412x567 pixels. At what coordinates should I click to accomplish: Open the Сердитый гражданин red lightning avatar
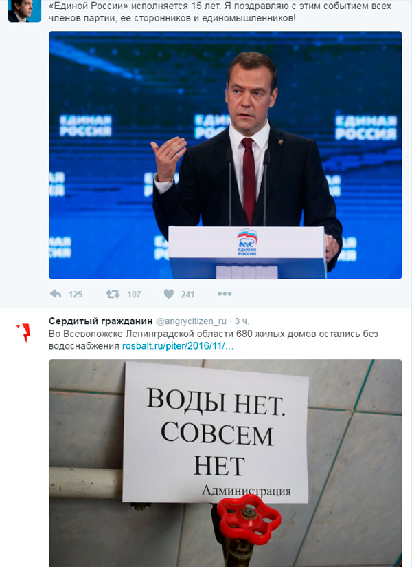(x=24, y=332)
